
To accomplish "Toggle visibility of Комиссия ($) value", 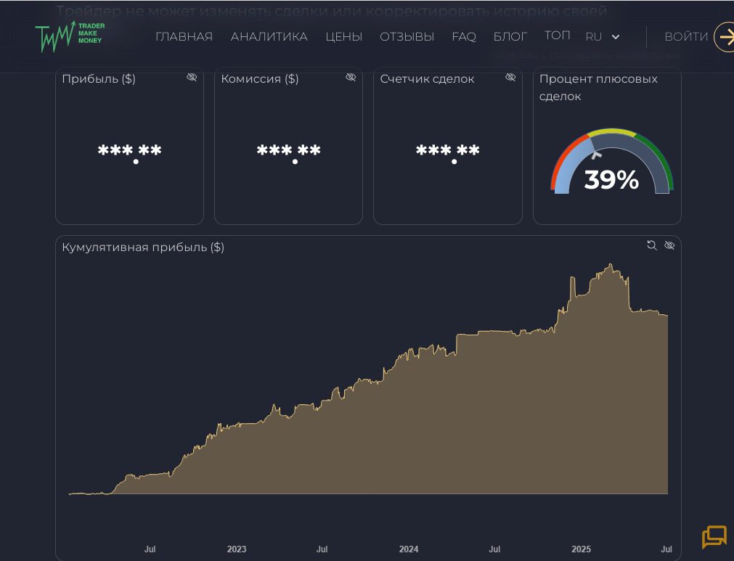I will (351, 77).
